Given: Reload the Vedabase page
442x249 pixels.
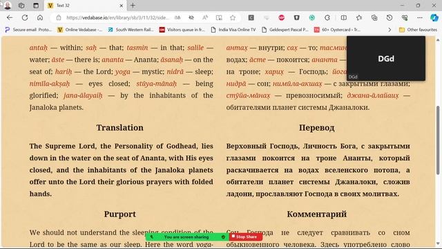Looking at the screenshot, I should 25,17.
